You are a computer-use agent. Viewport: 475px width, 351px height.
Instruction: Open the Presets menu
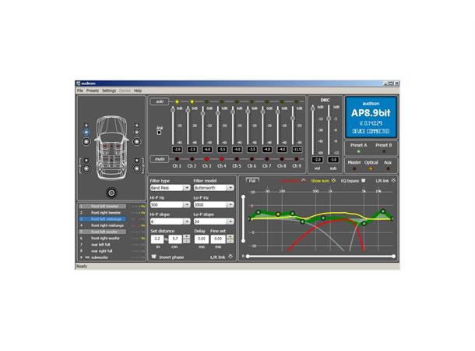[93, 90]
